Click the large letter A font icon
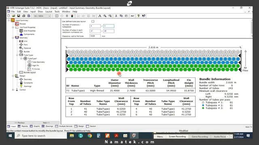259x145 pixels. point(100,16)
